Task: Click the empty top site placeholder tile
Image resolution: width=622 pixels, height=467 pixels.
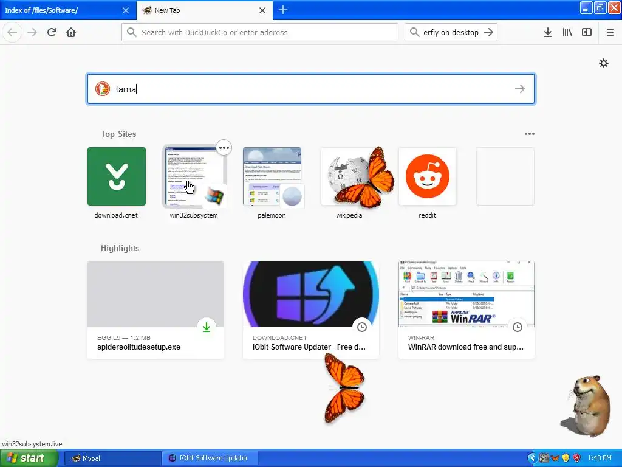Action: click(505, 176)
